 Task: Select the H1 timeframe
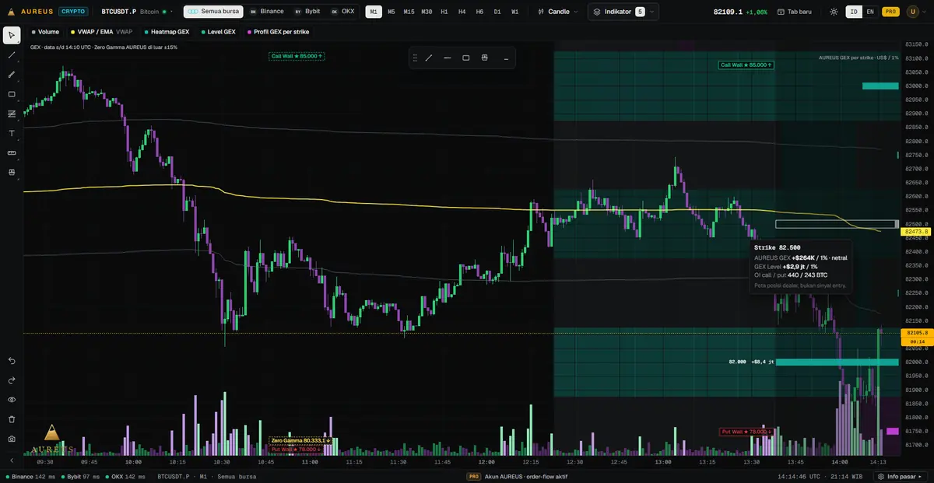click(444, 12)
